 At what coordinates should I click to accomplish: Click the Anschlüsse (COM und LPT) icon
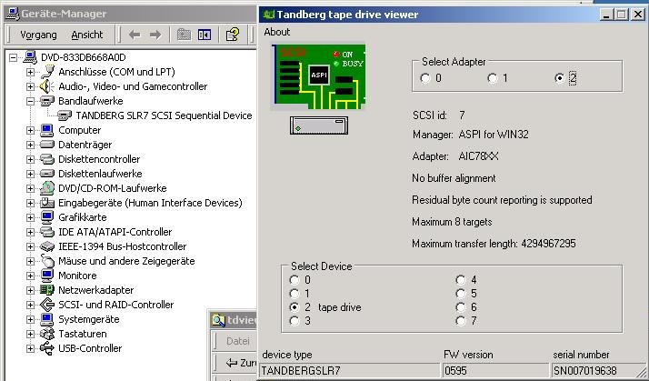(x=47, y=72)
